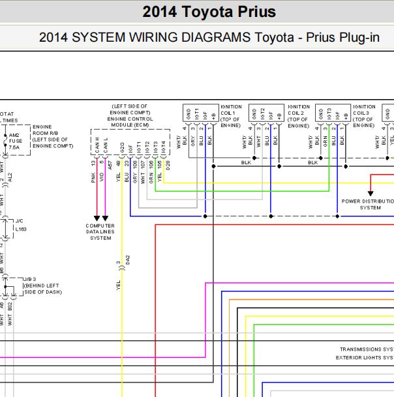Select pin number "A57" below the ECM
This screenshot has height=397, width=394.
pos(110,165)
